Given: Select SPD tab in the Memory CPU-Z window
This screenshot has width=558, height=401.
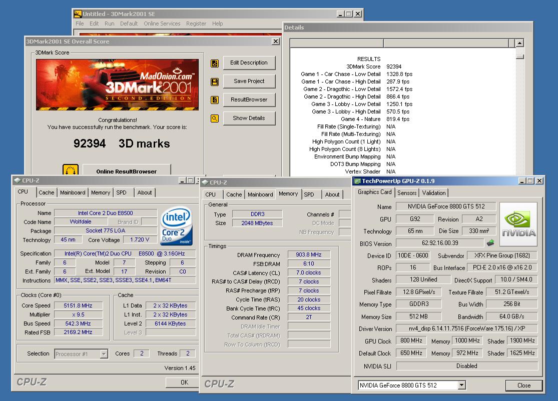Looking at the screenshot, I should pos(309,194).
